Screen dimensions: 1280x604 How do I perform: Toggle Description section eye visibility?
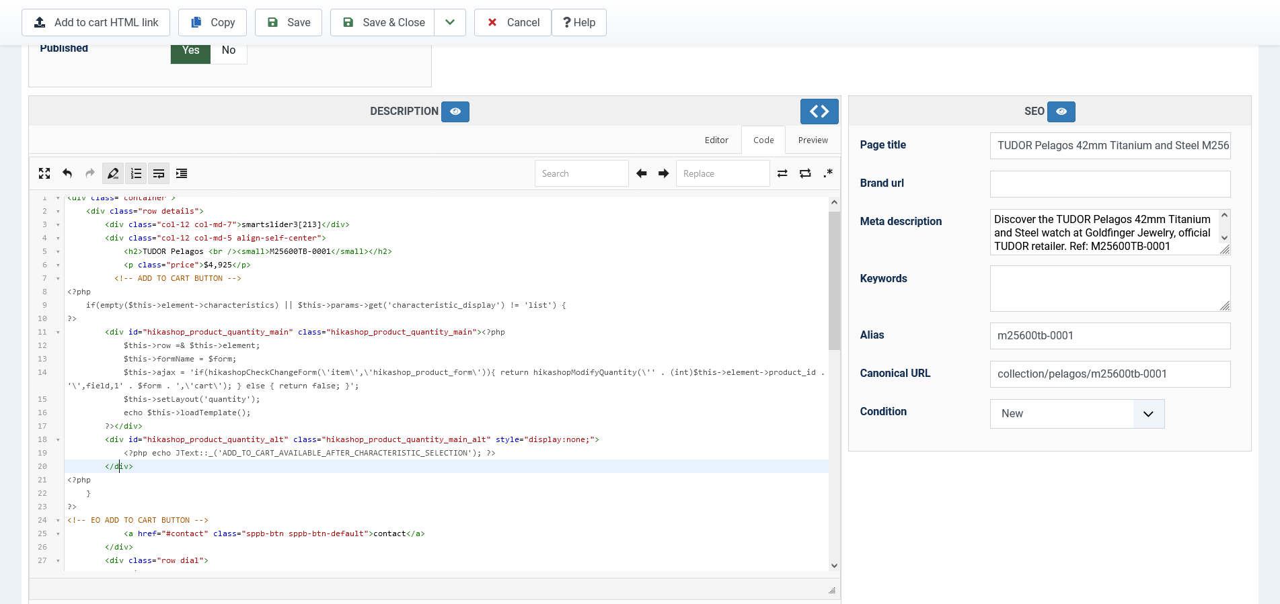click(x=455, y=112)
